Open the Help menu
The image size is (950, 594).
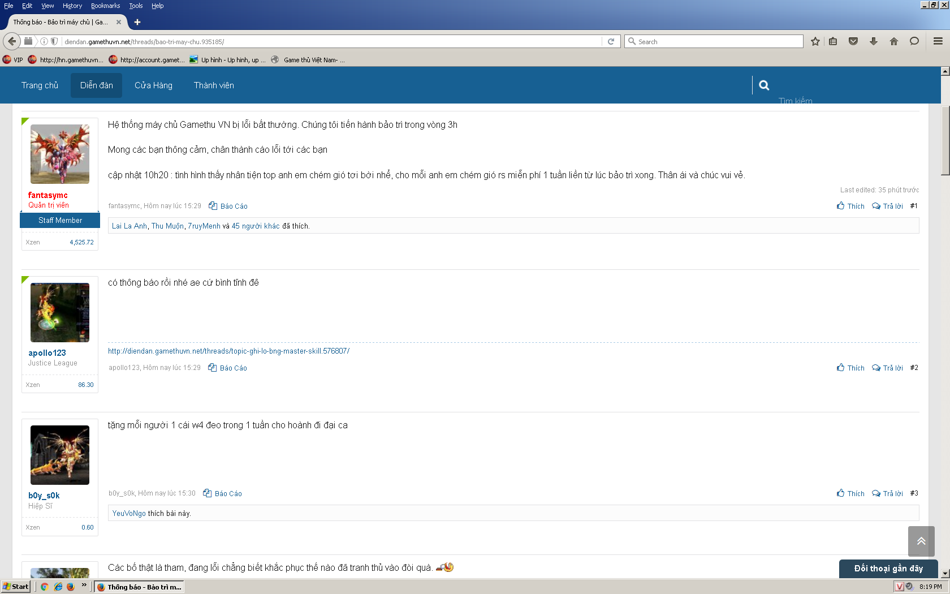(157, 6)
